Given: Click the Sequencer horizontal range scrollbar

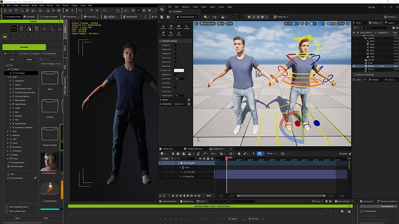Looking at the screenshot, I should [282, 196].
